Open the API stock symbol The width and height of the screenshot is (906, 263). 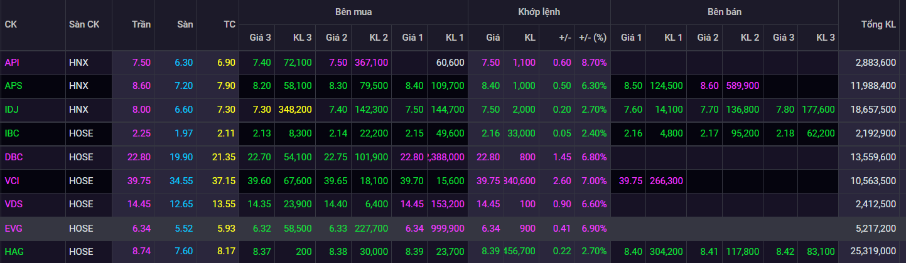(x=12, y=63)
